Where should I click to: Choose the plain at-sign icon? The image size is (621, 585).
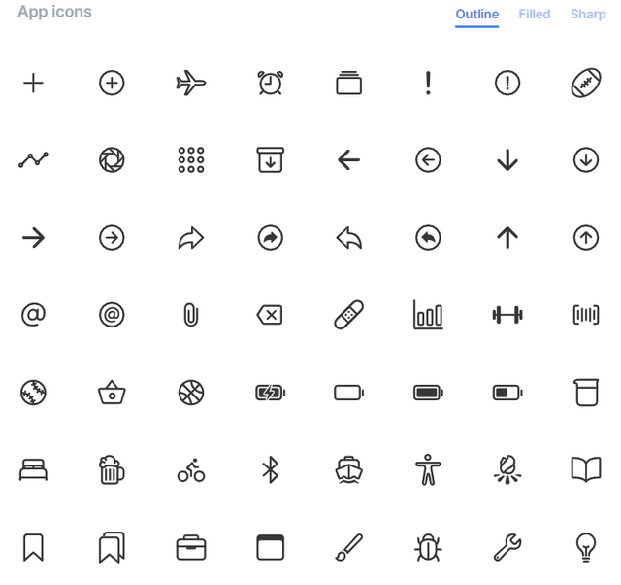tap(33, 315)
